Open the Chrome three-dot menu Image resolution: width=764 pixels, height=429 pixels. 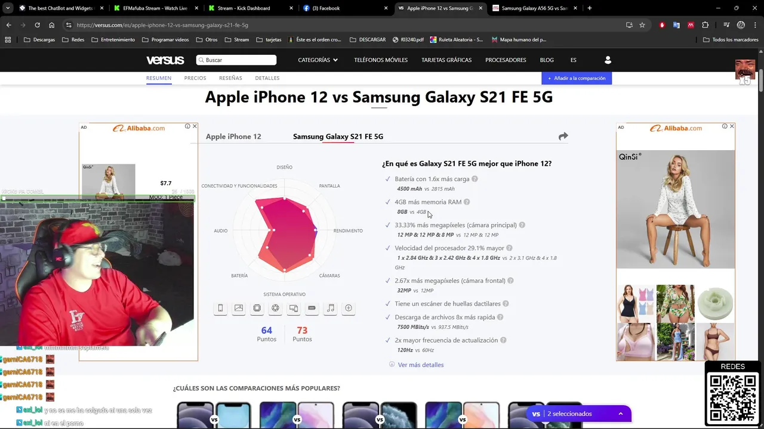(754, 25)
